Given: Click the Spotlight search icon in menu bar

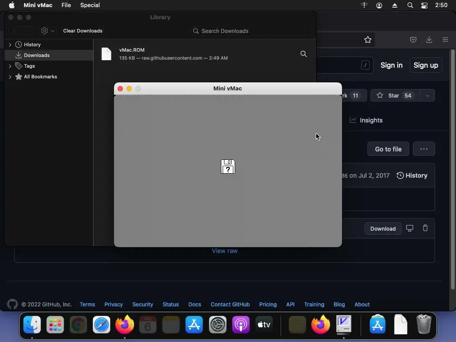Looking at the screenshot, I should coord(410,5).
